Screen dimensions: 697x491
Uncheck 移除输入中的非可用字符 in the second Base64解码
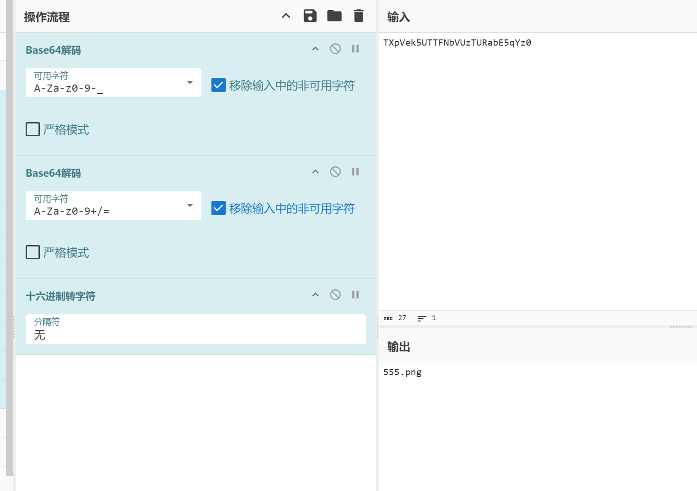(219, 208)
